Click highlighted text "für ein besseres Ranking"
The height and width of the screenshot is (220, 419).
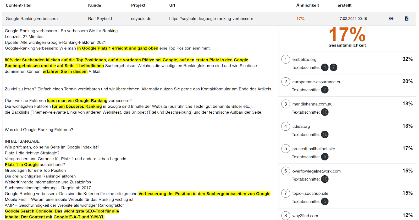coord(77,106)
